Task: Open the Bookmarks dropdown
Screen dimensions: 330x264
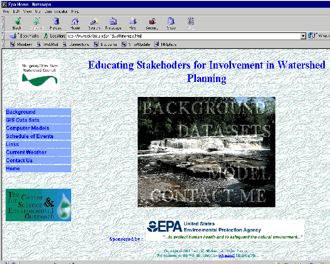Action: point(23,36)
